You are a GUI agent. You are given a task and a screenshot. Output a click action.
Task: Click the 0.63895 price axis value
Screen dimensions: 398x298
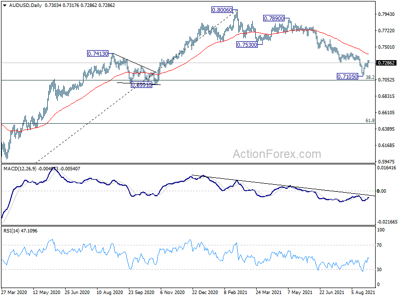(387, 129)
